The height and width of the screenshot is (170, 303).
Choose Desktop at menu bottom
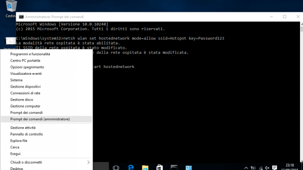click(x=46, y=168)
